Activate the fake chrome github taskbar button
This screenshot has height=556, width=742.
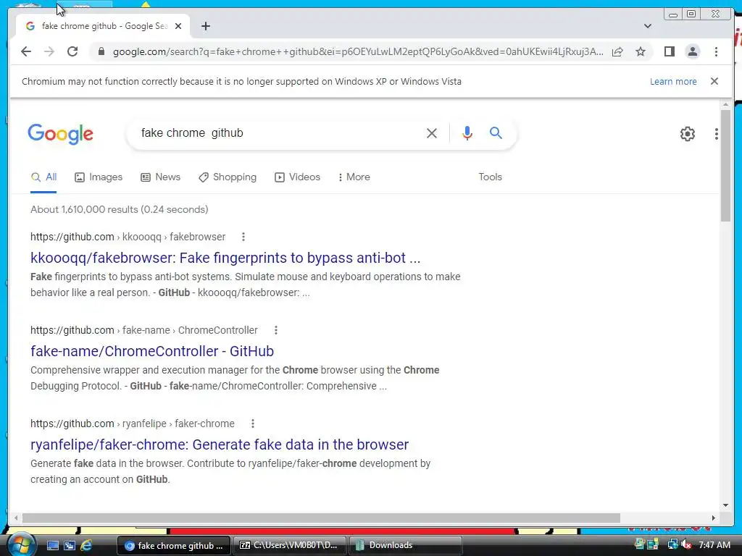click(x=173, y=546)
